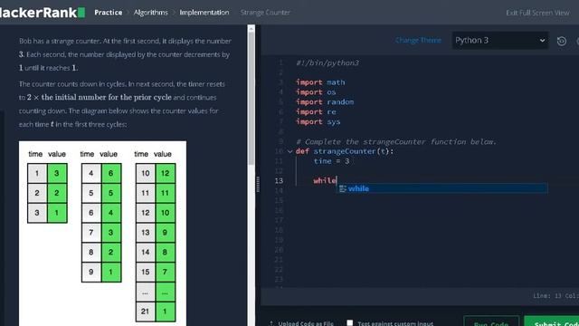Click the 'while' keyword in line 13

(x=325, y=181)
